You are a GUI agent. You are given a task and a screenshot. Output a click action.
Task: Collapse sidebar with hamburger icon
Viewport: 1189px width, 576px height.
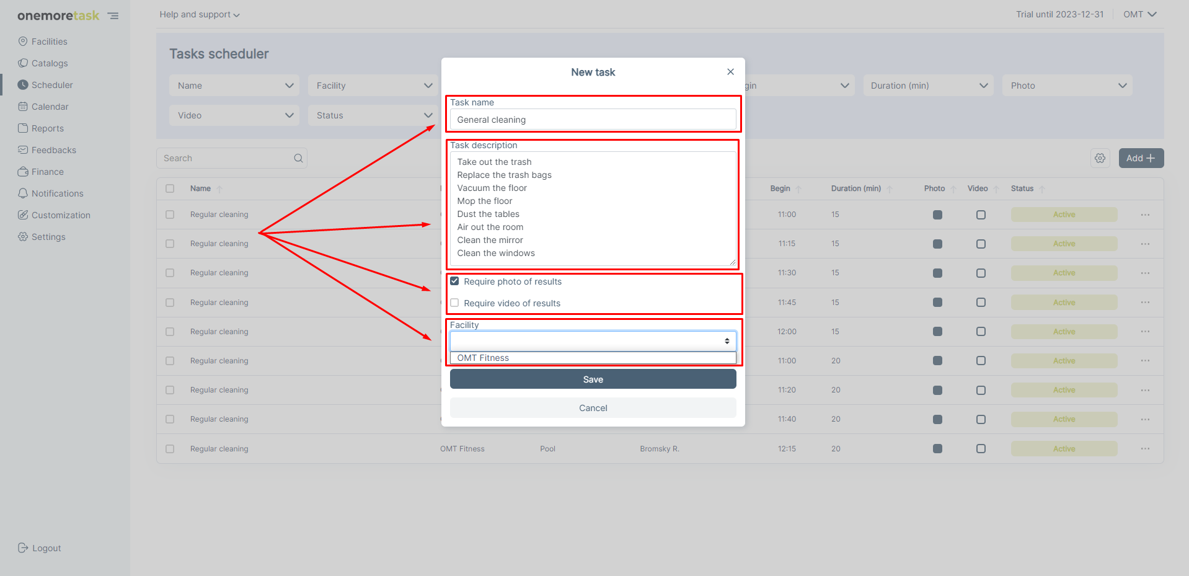(113, 16)
